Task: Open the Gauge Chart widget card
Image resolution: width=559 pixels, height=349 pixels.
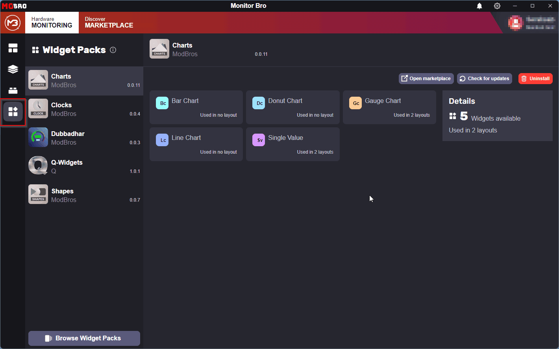Action: tap(389, 107)
